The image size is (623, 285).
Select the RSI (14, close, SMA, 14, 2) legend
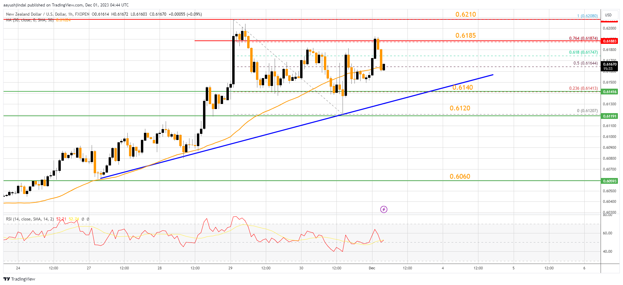coord(30,219)
